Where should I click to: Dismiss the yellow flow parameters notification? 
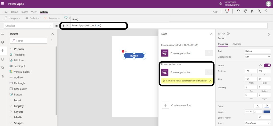(210, 81)
